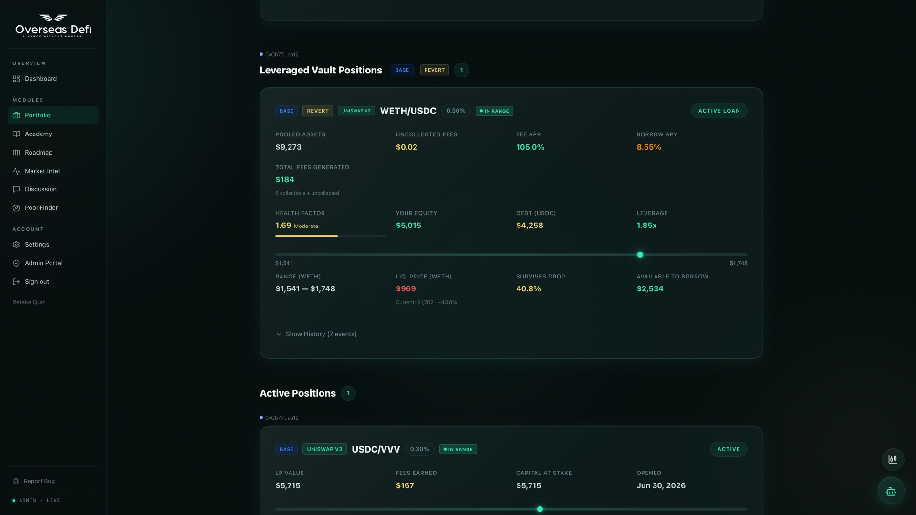Click the ACTIVE badge on USDC/VVV
916x515 pixels.
(729, 449)
